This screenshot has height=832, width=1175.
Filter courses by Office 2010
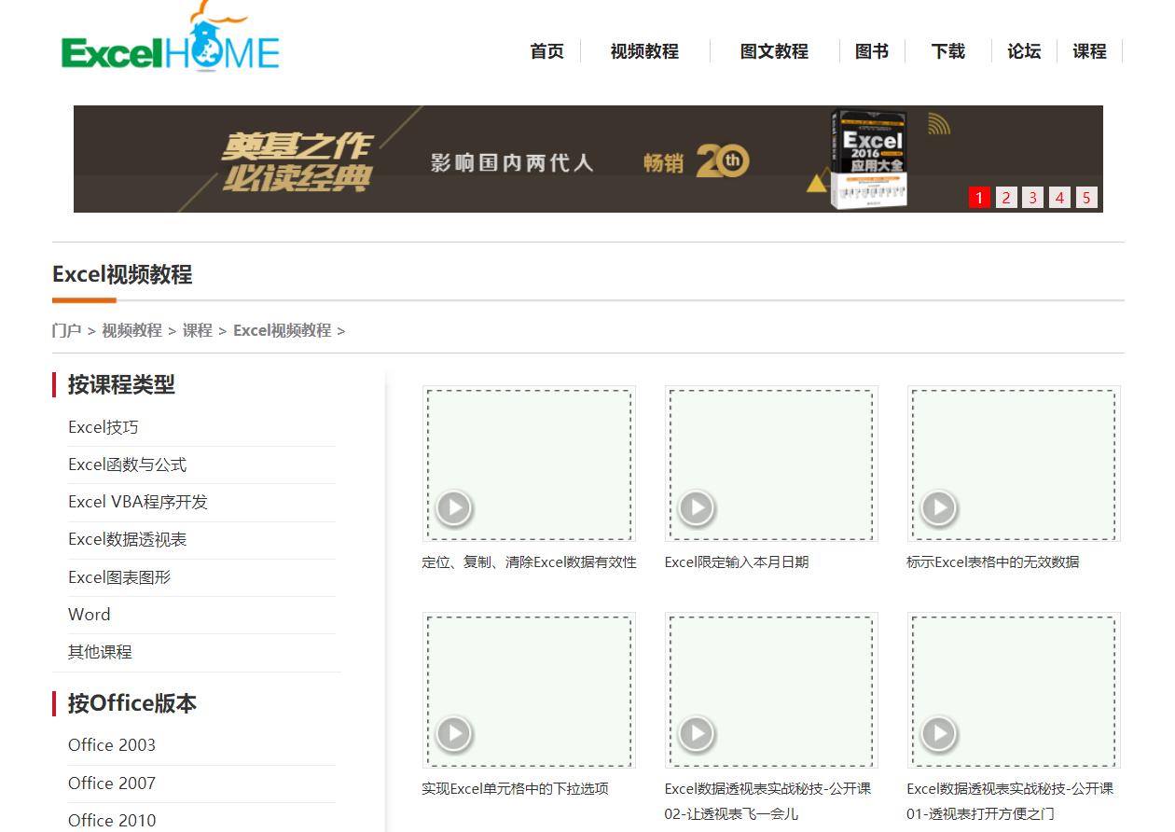tap(112, 820)
